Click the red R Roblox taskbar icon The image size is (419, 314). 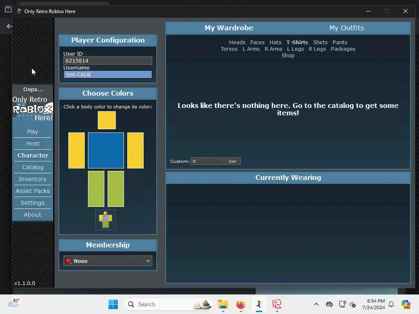click(x=277, y=304)
